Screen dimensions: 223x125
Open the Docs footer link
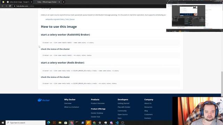point(120,118)
